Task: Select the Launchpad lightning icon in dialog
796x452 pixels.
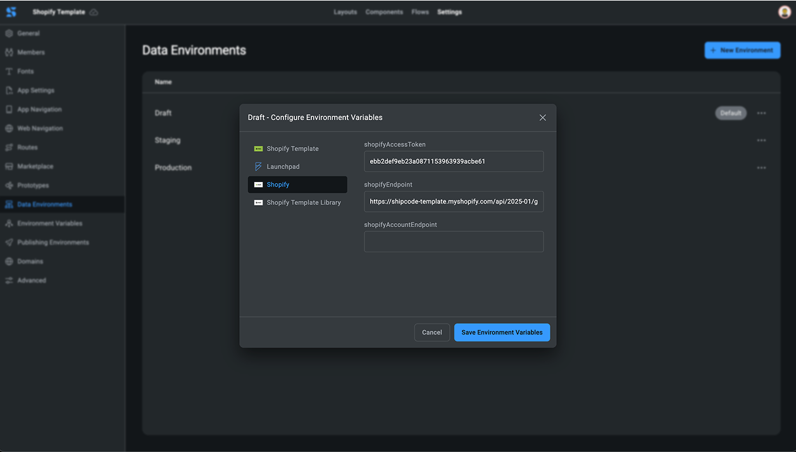Action: (258, 167)
